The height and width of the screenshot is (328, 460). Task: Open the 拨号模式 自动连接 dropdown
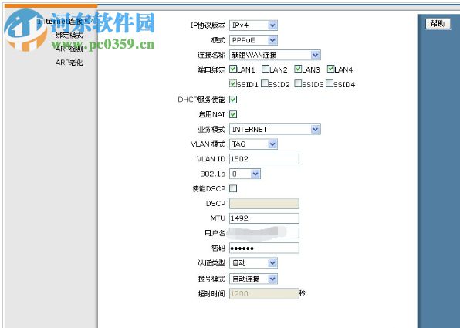tap(253, 279)
